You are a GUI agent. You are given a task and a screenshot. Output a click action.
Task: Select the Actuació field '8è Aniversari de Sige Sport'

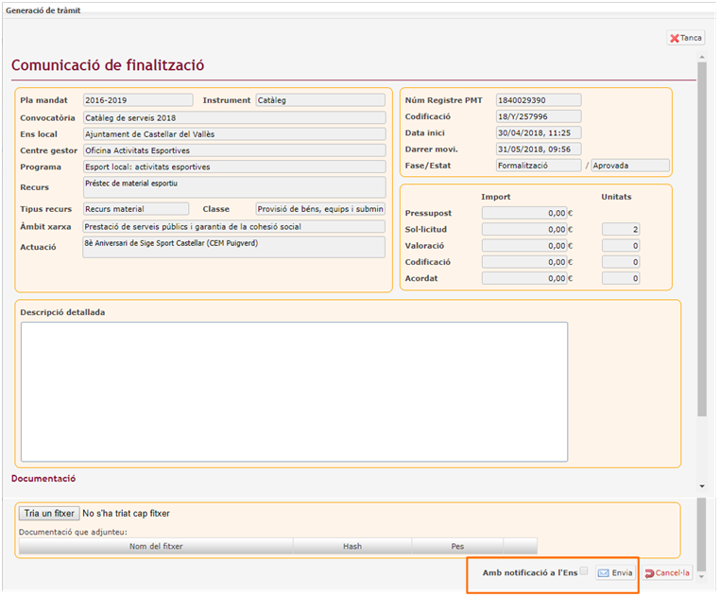click(233, 247)
